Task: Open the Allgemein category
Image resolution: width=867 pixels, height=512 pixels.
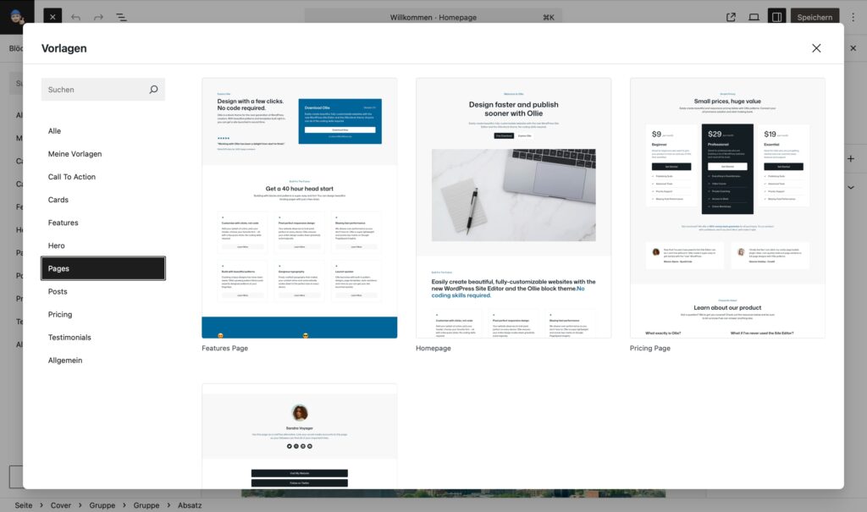Action: point(102,360)
